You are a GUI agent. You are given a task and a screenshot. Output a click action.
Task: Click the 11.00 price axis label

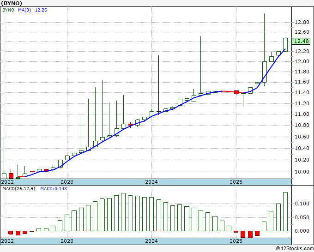tap(302, 114)
